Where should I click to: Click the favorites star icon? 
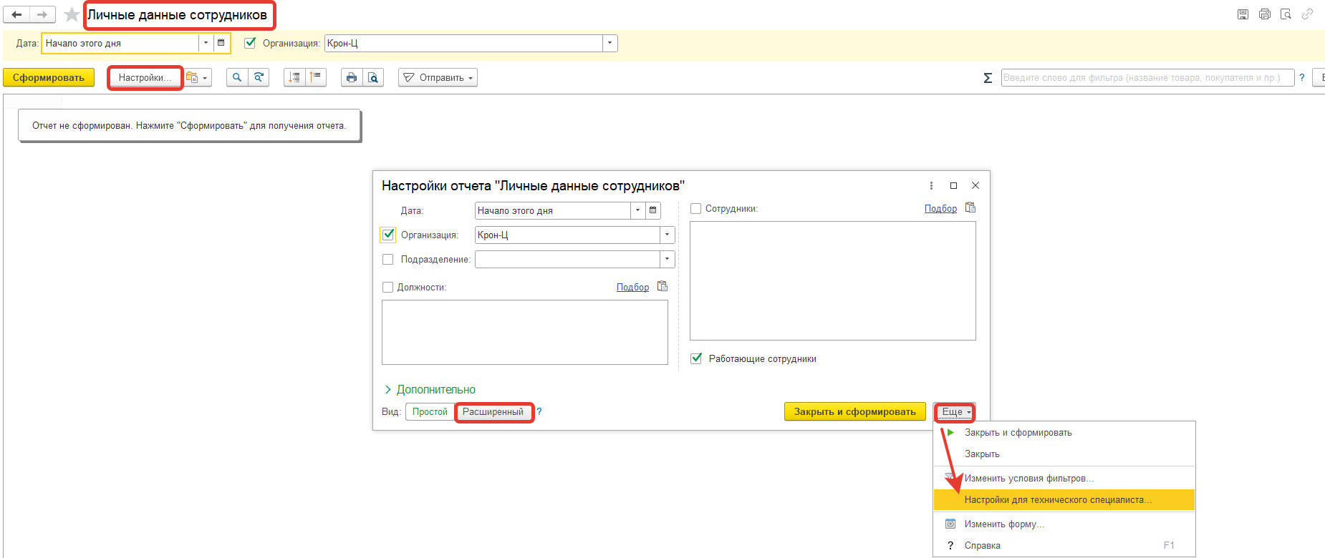pos(72,14)
